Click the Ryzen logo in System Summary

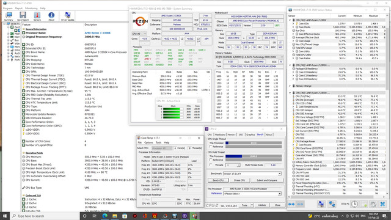click(x=140, y=22)
